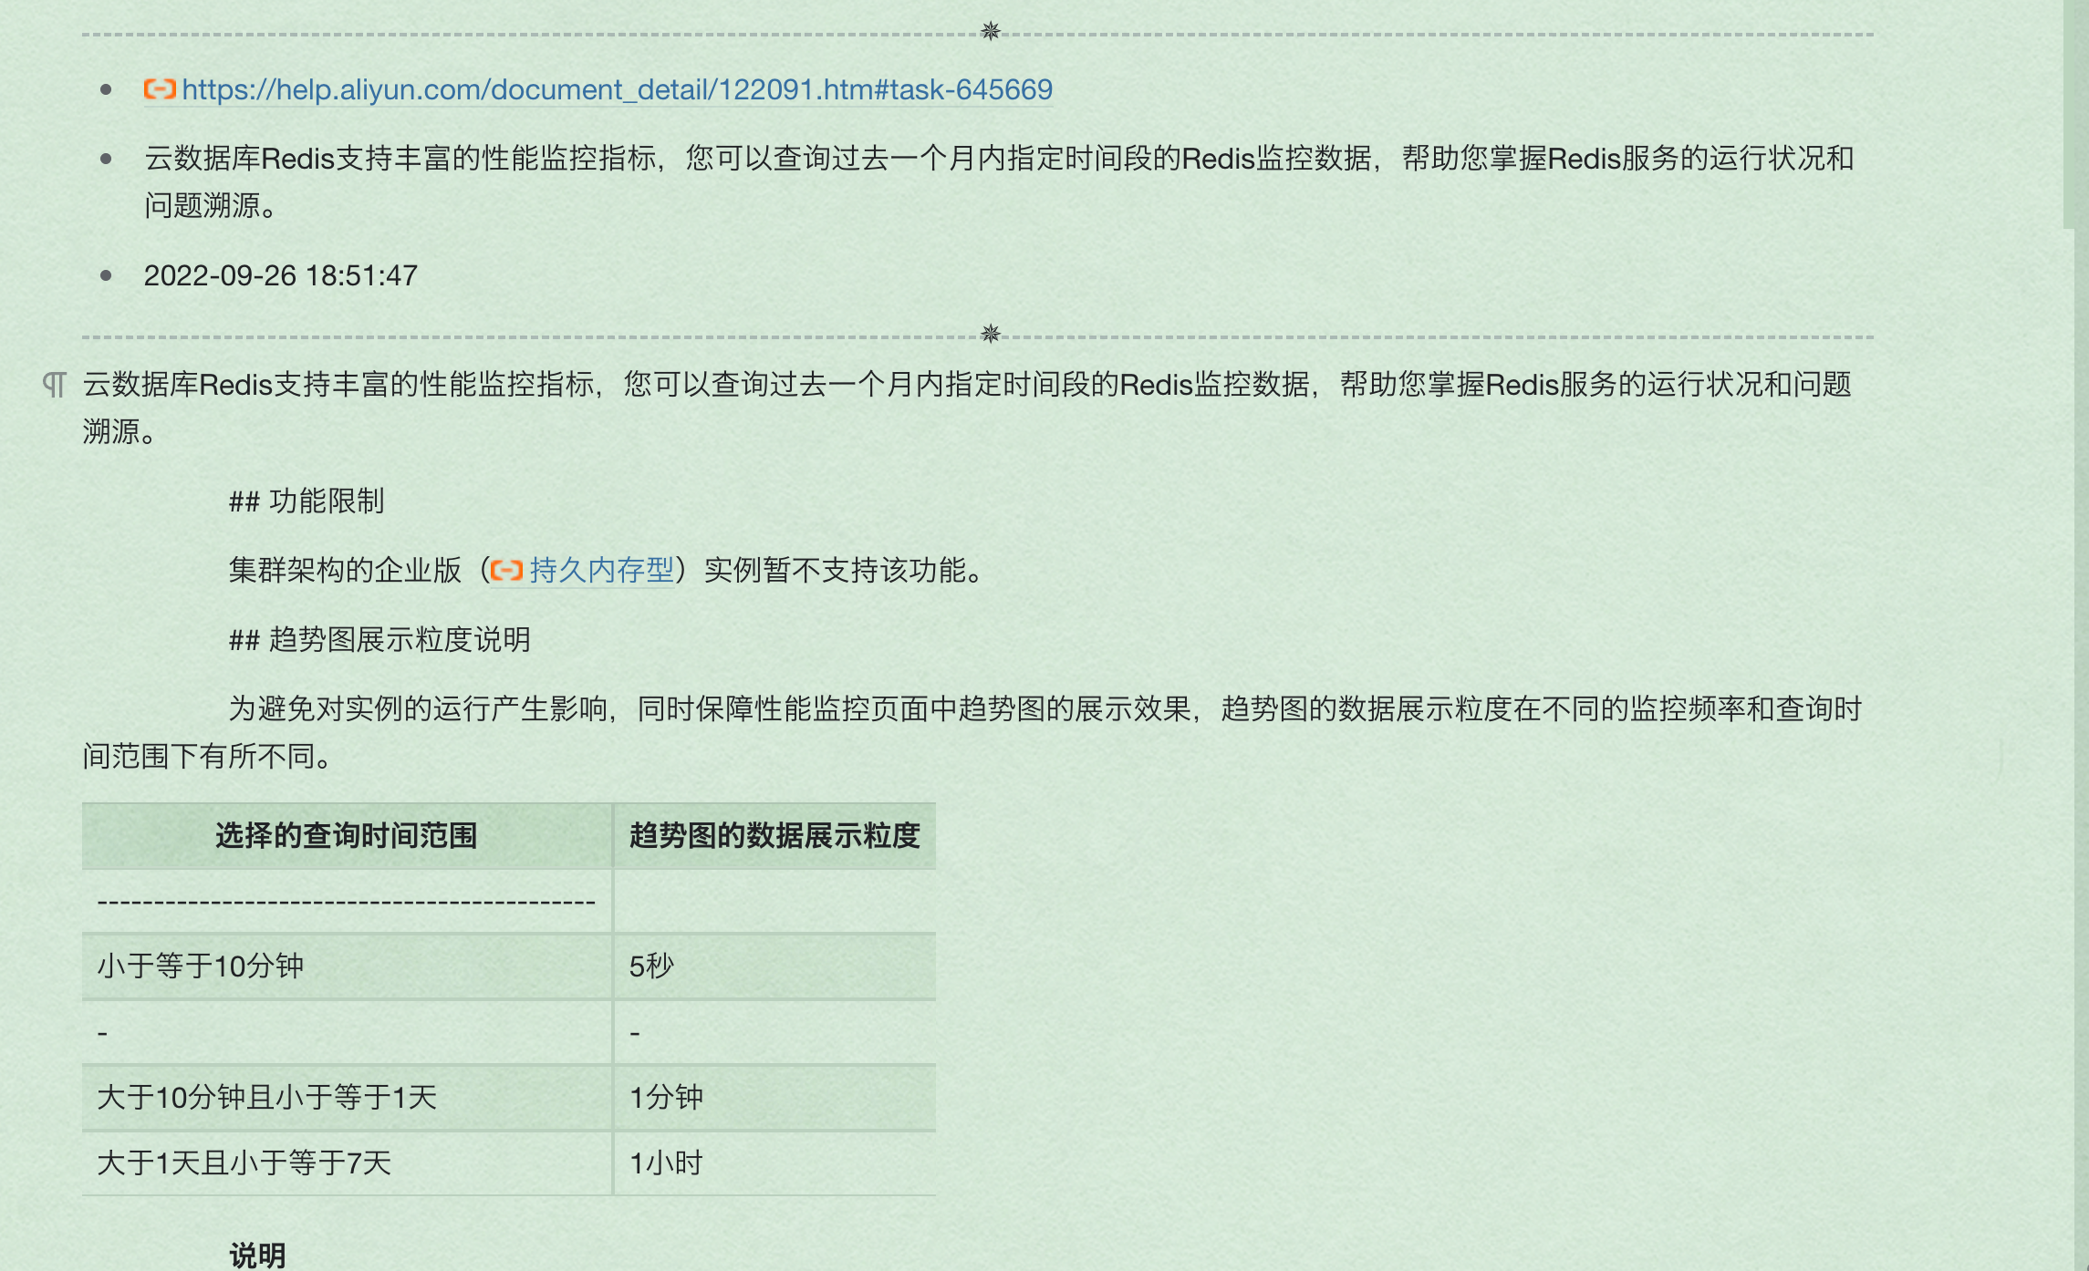Click the 选择的查询时间范围 table header
The width and height of the screenshot is (2089, 1271).
(x=346, y=836)
